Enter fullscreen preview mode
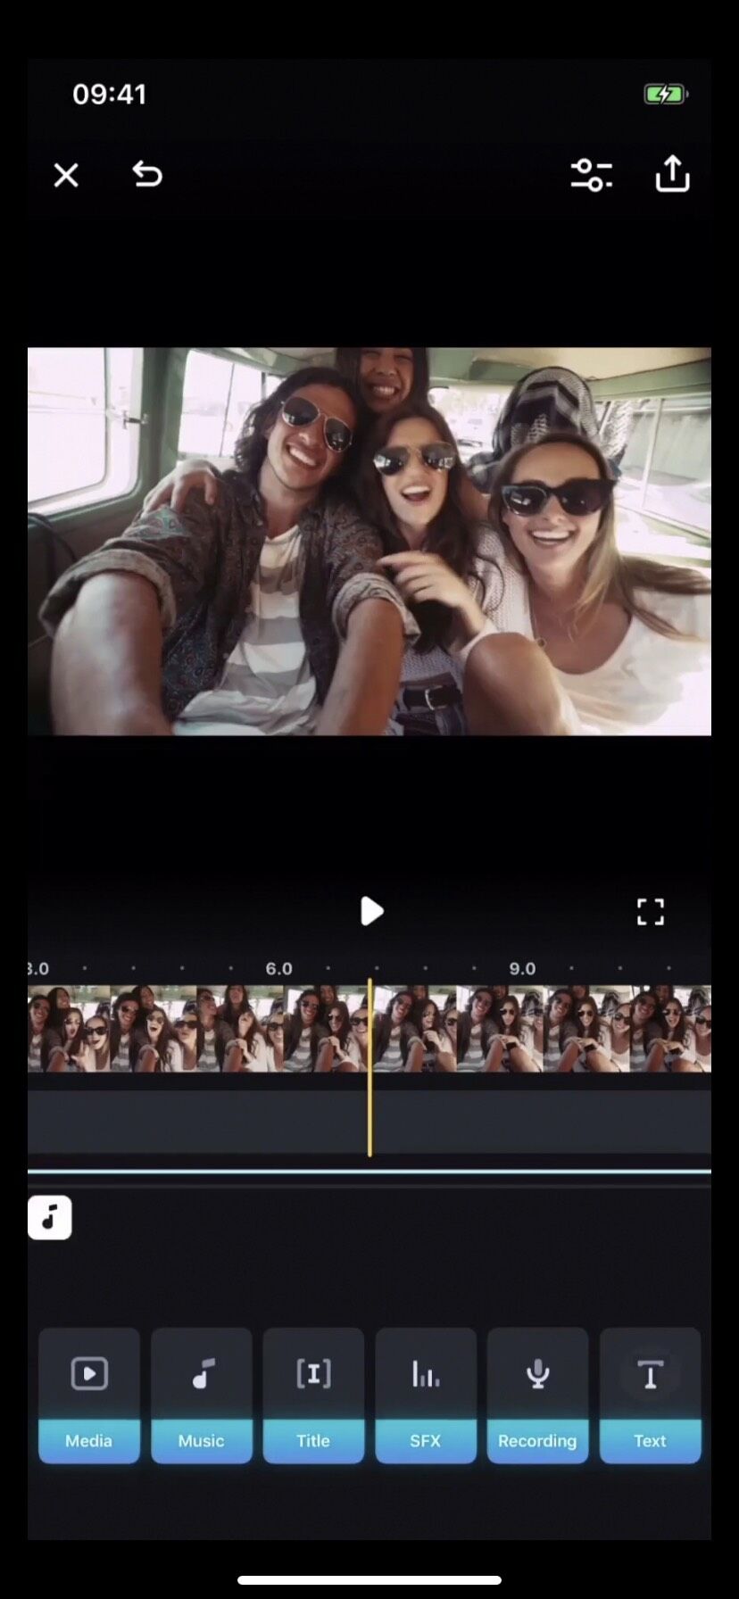739x1599 pixels. pos(651,912)
